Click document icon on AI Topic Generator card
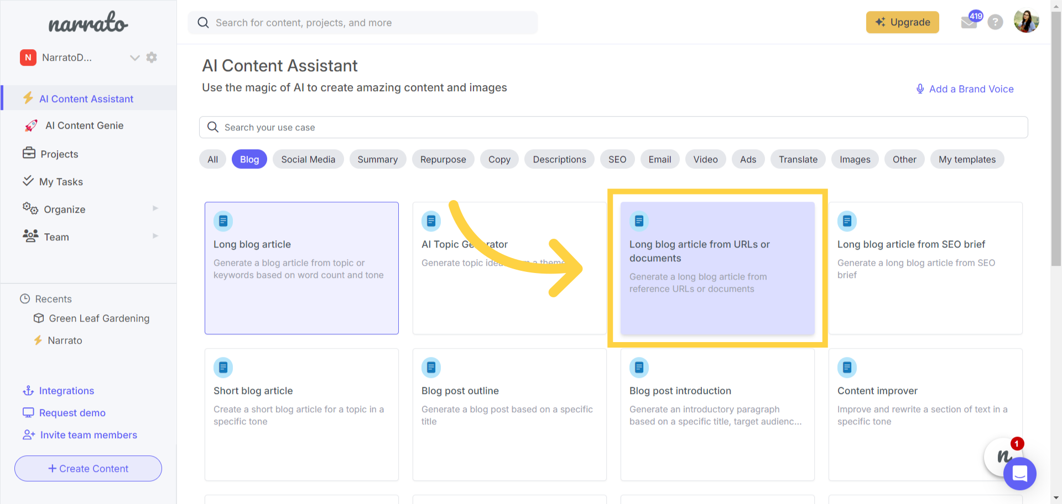 (431, 221)
